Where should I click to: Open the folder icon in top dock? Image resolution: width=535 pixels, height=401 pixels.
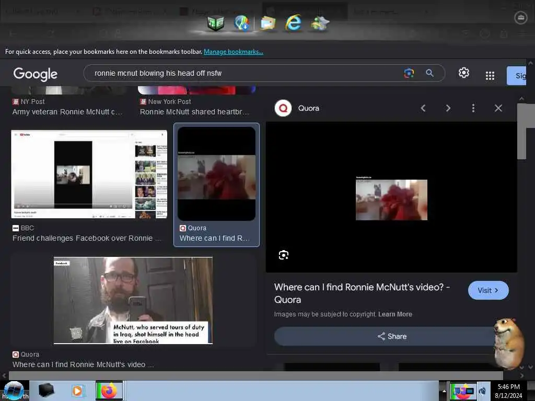click(x=268, y=23)
